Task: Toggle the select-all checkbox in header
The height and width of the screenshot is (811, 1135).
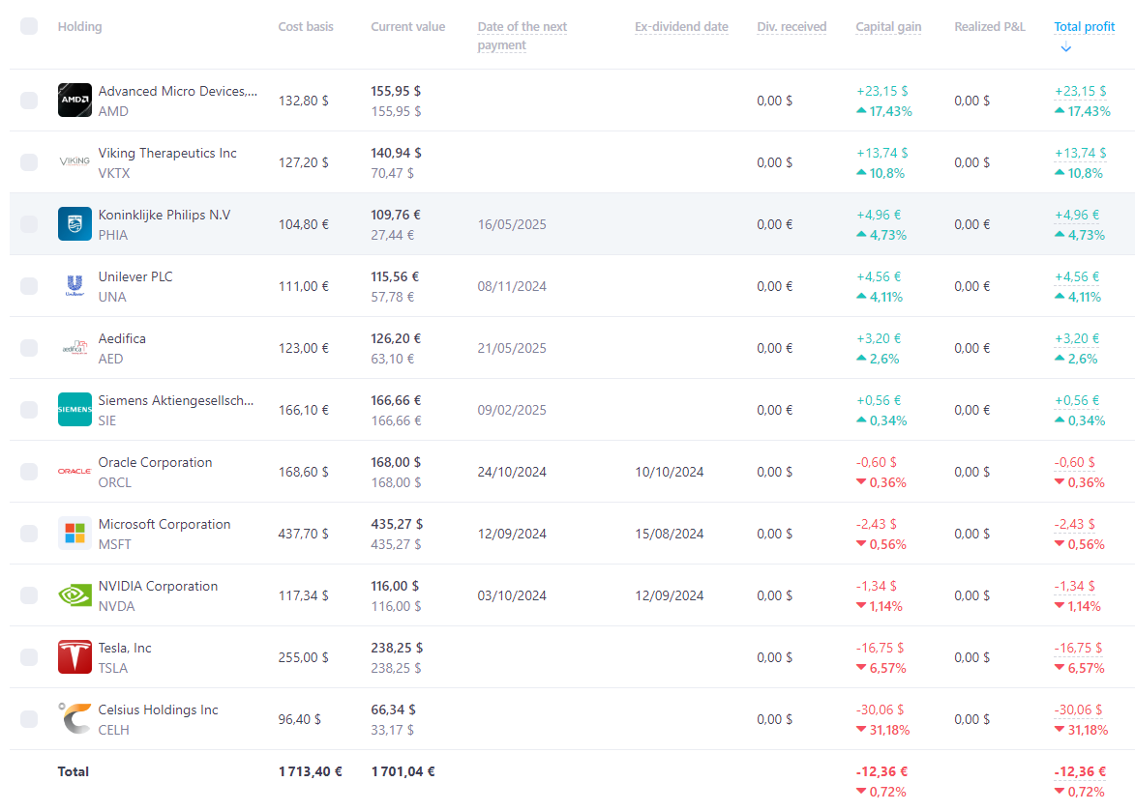Action: pos(29,27)
